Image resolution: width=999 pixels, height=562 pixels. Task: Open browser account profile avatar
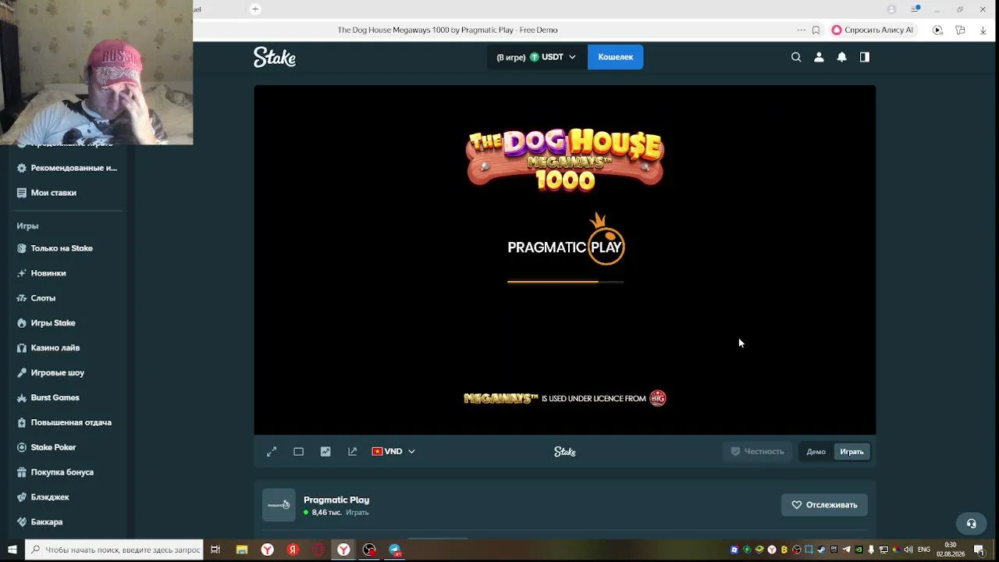pyautogui.click(x=891, y=9)
